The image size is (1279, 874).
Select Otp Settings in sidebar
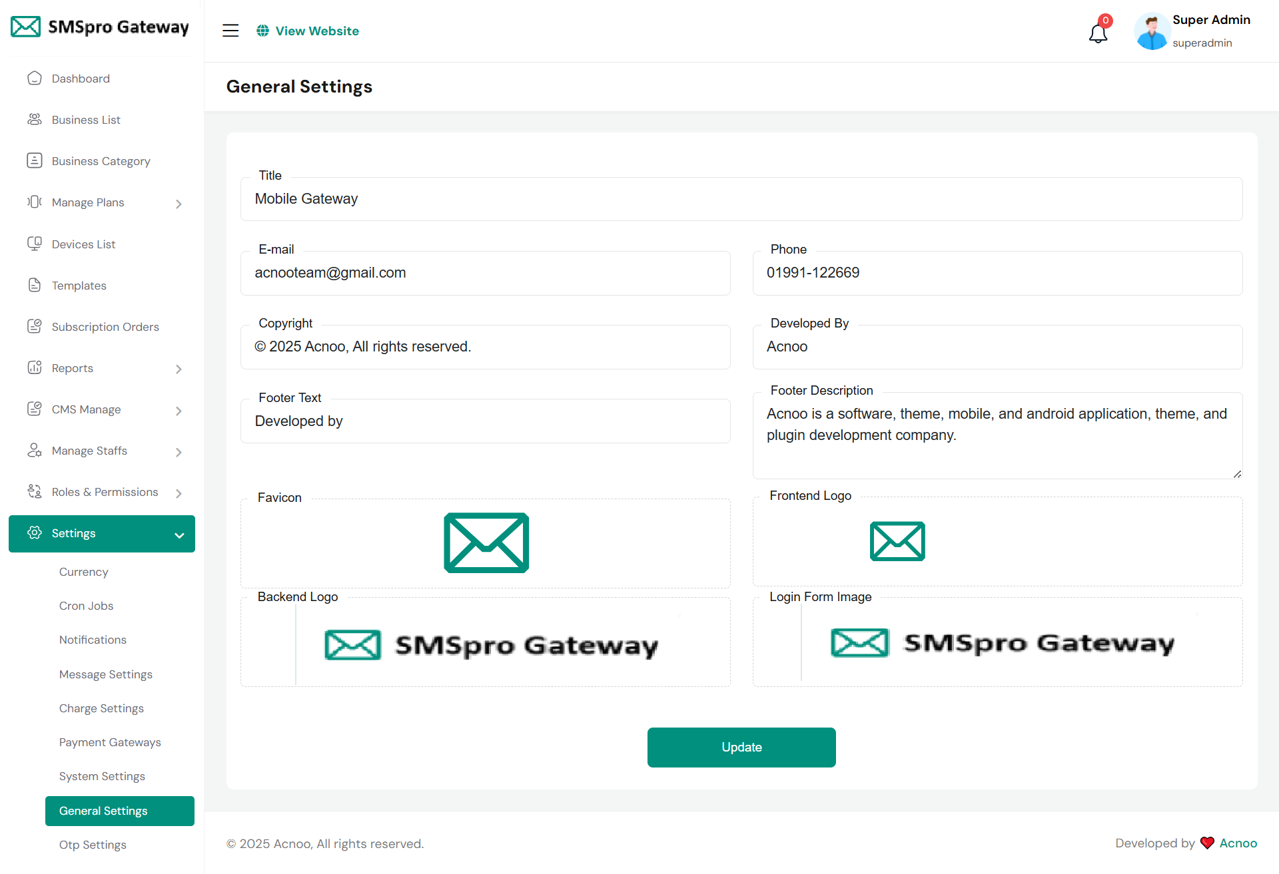coord(93,845)
